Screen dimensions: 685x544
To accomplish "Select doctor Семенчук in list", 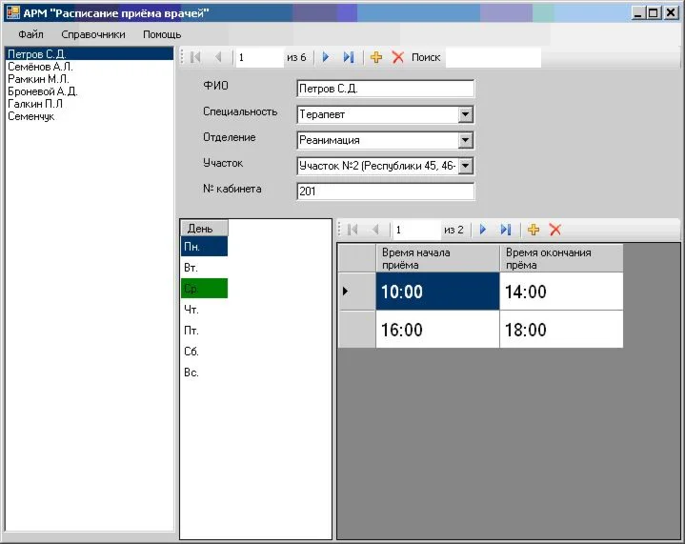I will [90, 116].
